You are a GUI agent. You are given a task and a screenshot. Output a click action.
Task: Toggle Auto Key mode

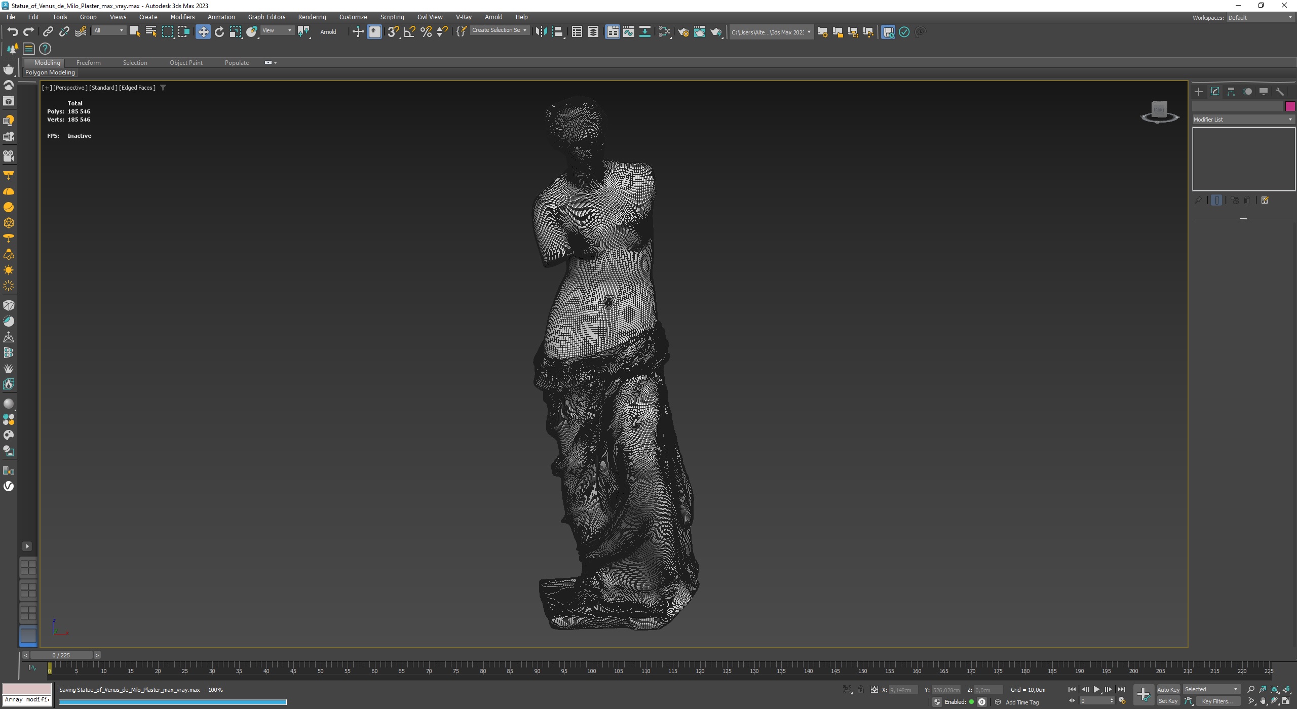tap(1168, 689)
